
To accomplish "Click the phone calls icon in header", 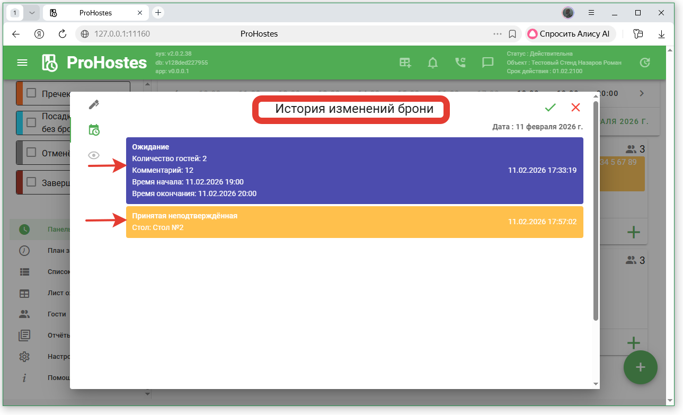I will [x=460, y=63].
